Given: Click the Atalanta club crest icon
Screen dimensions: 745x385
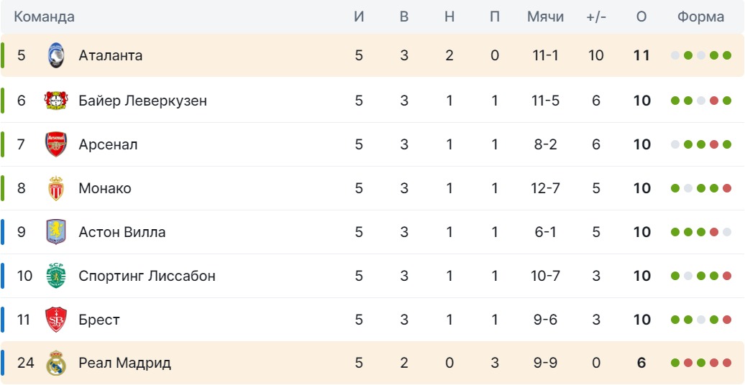Looking at the screenshot, I should pos(56,56).
